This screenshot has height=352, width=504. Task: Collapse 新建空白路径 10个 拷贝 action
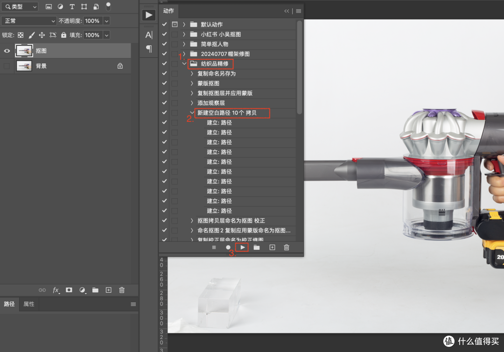point(192,113)
